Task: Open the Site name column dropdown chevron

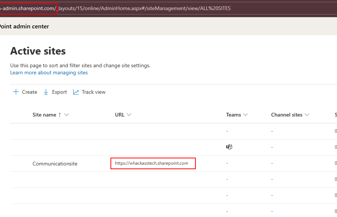Action: coord(67,115)
